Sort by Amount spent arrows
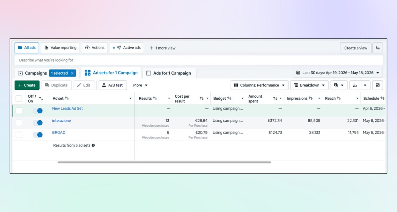Viewport: 397px width, 212px height. [275, 98]
